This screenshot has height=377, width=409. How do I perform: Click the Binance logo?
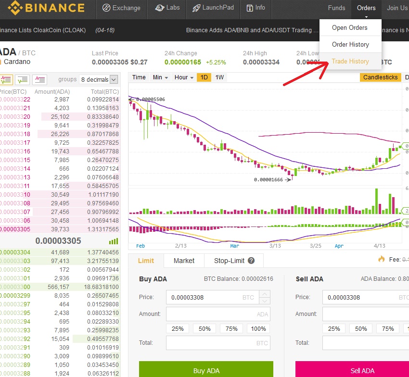[x=46, y=8]
